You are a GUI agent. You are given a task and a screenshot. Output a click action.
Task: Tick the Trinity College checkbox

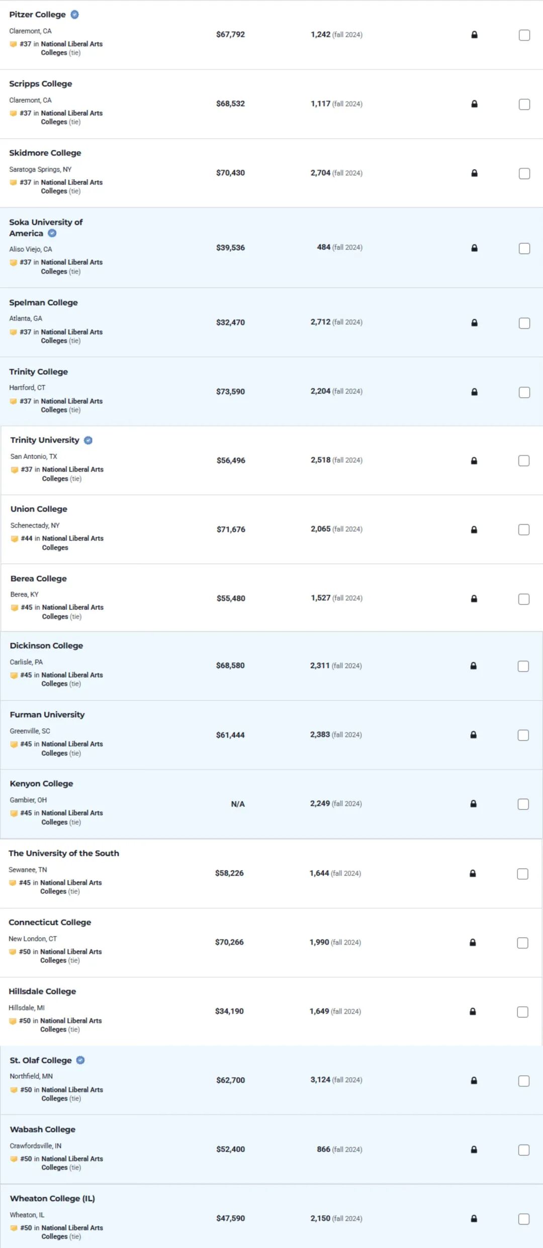pos(524,392)
